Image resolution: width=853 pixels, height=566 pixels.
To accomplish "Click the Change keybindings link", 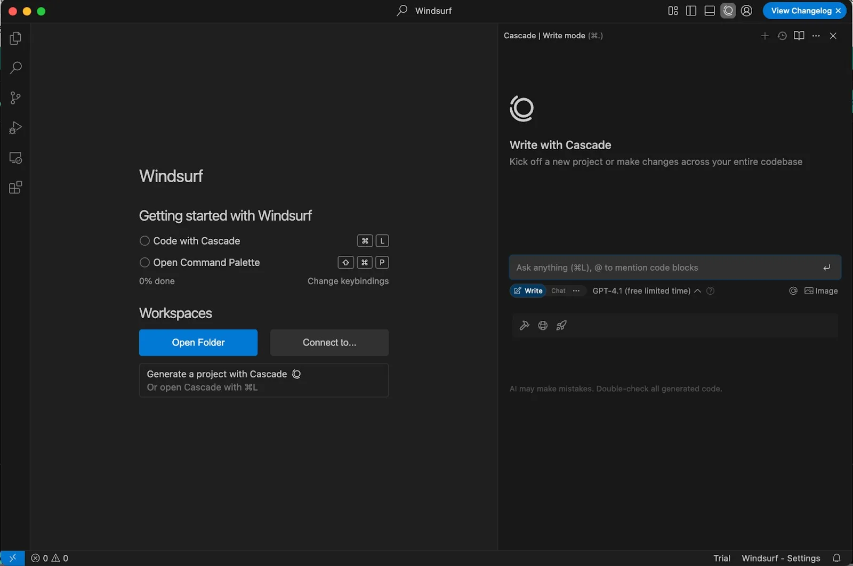I will tap(348, 281).
